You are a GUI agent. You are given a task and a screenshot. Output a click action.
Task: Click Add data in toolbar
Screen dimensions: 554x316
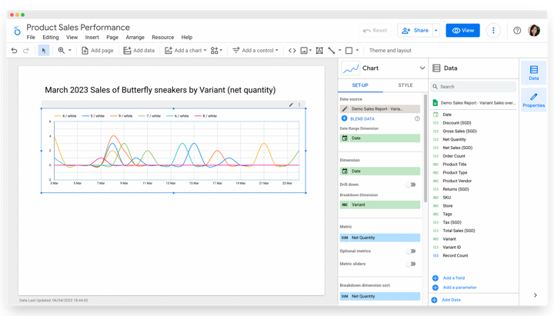click(x=138, y=51)
